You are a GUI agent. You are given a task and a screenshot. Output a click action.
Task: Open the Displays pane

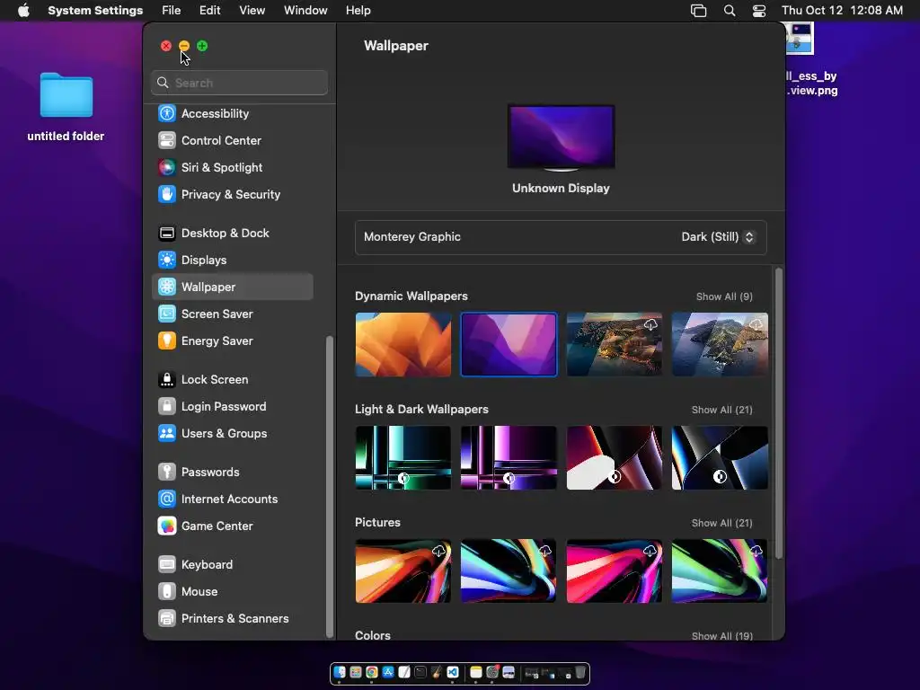point(233,260)
